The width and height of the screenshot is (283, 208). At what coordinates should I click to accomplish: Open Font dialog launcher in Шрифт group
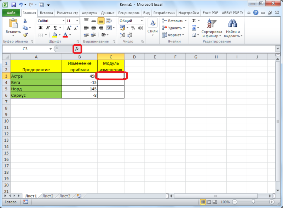coord(78,41)
